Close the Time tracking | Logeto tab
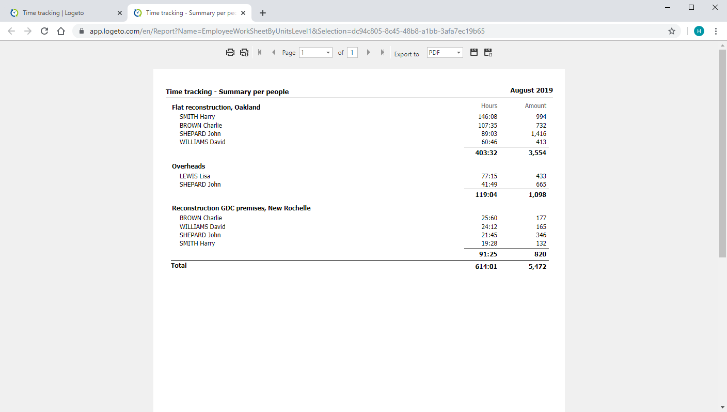 120,13
